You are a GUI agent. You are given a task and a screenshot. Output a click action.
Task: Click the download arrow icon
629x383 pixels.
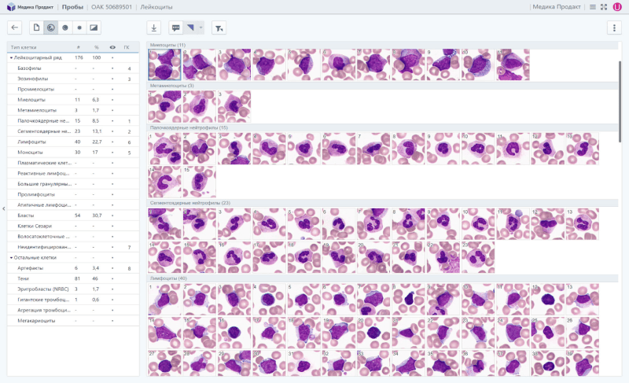coord(154,28)
